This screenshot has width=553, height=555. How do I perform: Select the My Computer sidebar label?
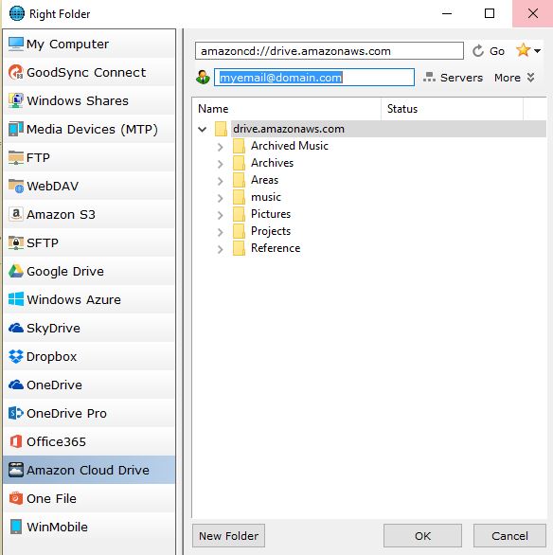click(x=67, y=45)
